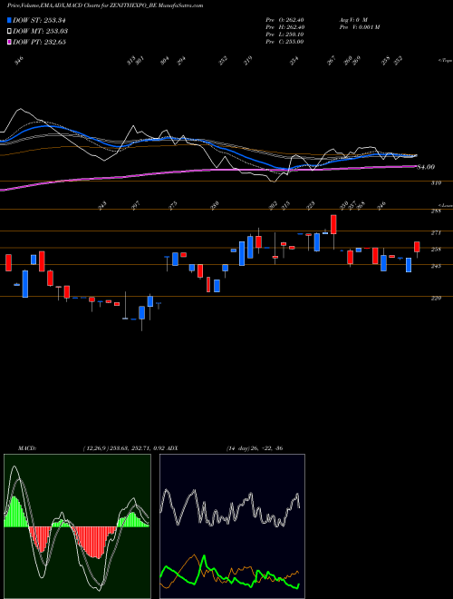Select the 'DOW PT: 232.65' legend text
This screenshot has height=599, width=453.
pyautogui.click(x=39, y=42)
